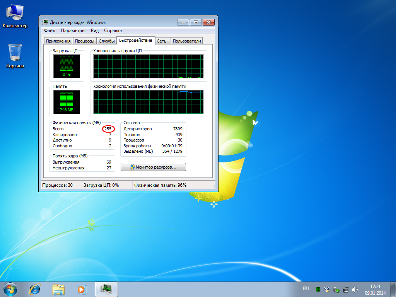The image size is (396, 297).
Task: Click the physical memory history graph
Action: tap(148, 102)
